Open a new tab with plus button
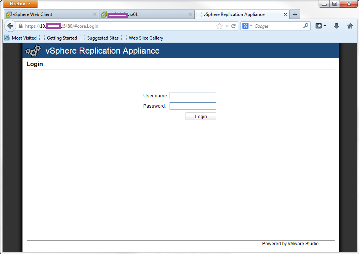 pos(295,14)
